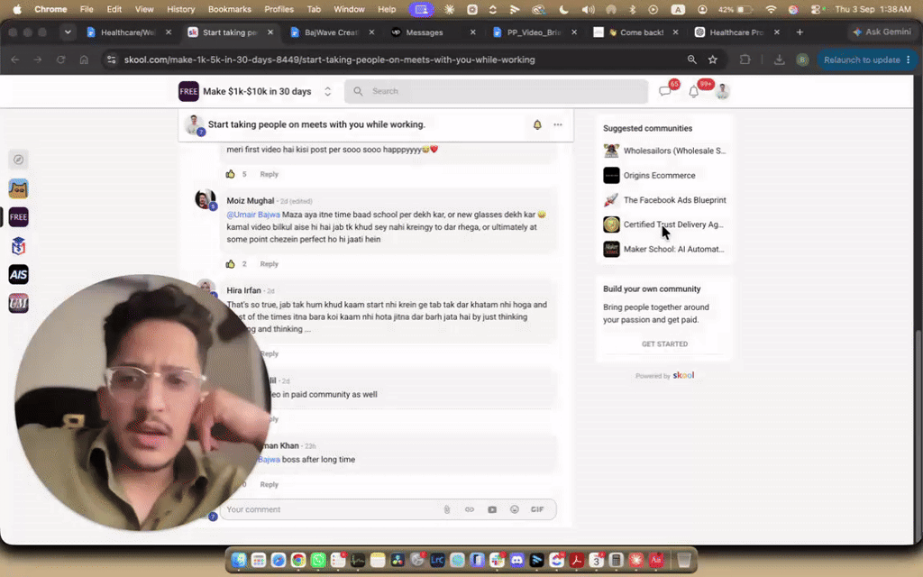Click GET STARTED to build a community
Screen dimensions: 923x577
coord(664,343)
